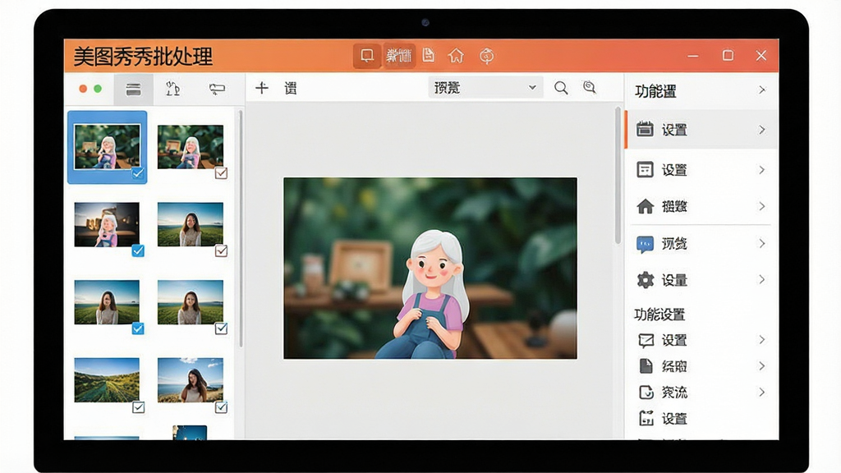841x473 pixels.
Task: Toggle checkbox on unhighlighted garden cartoon girl thumbnail
Action: click(221, 173)
